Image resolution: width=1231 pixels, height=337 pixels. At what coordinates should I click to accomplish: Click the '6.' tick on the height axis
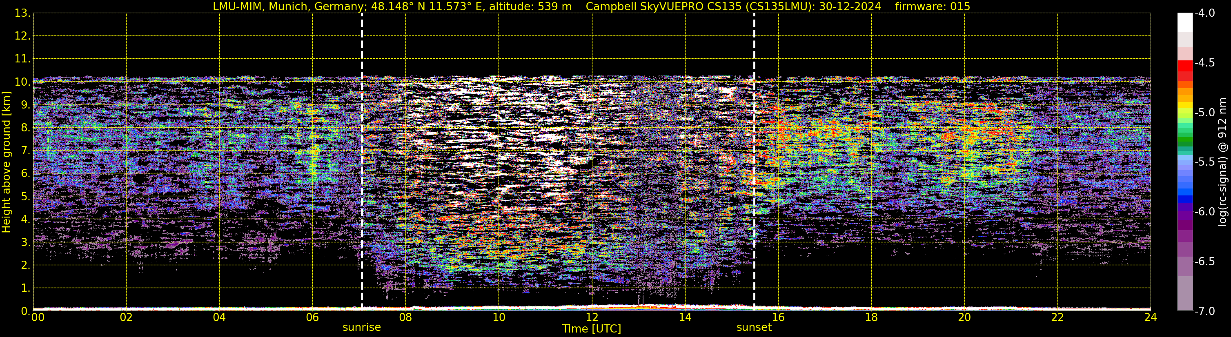pyautogui.click(x=26, y=174)
